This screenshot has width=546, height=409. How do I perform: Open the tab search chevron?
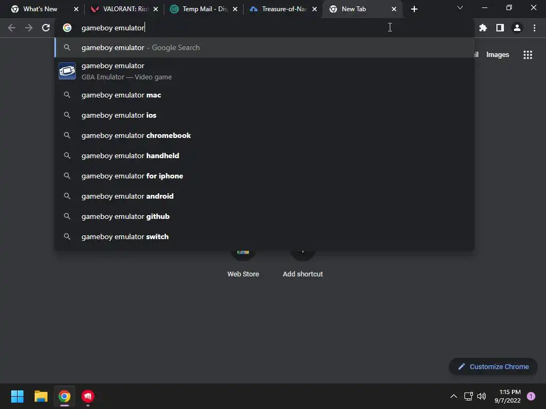click(x=460, y=7)
